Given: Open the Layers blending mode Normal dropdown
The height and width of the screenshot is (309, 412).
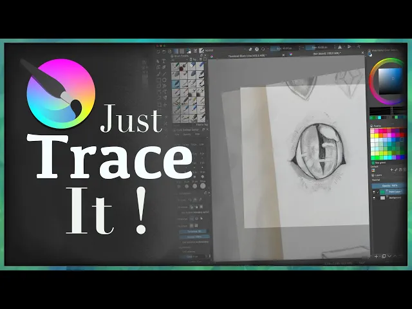Looking at the screenshot, I should tap(388, 180).
